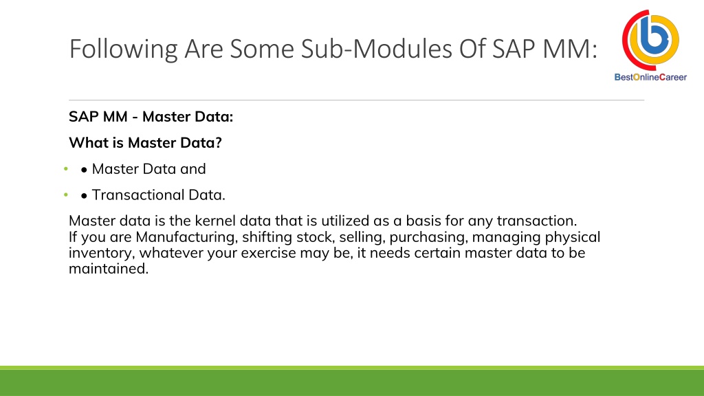Select the 'Master Data and' bullet text

click(148, 169)
